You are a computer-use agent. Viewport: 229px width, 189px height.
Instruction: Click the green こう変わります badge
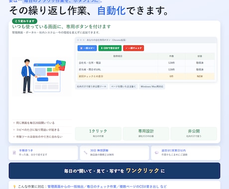click(24, 21)
